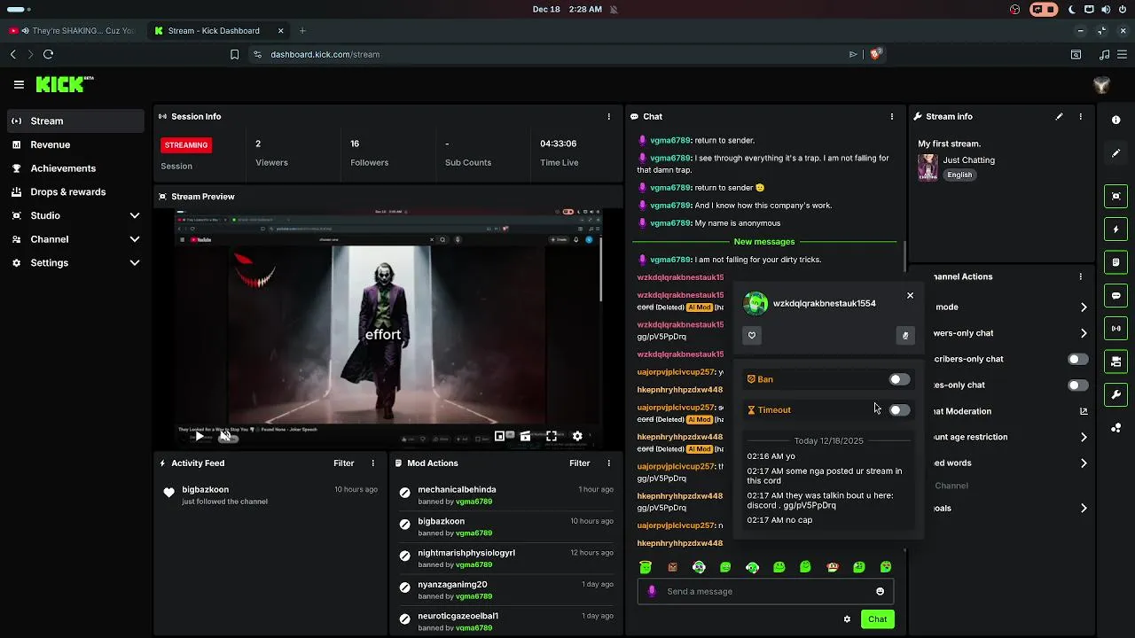This screenshot has height=638, width=1135.
Task: Click the chat bubble icon in right rail
Action: point(1115,296)
